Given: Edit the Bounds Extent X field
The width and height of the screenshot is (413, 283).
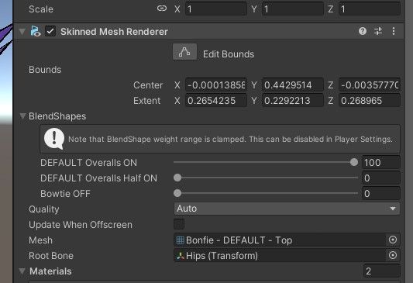Looking at the screenshot, I should pos(216,100).
